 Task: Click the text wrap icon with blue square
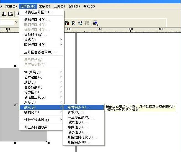pos(95,23)
